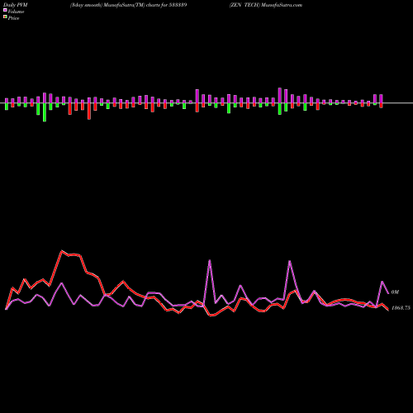Click the '(ZEN TECH) MunafaSutra.com' header text
Image resolution: width=413 pixels, height=413 pixels.
tap(266, 5)
